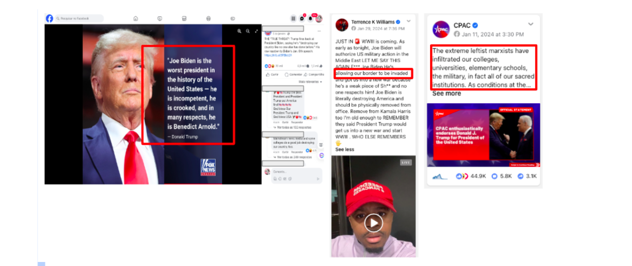Open the Facebook logo home link
This screenshot has width=632, height=266.
coord(49,18)
